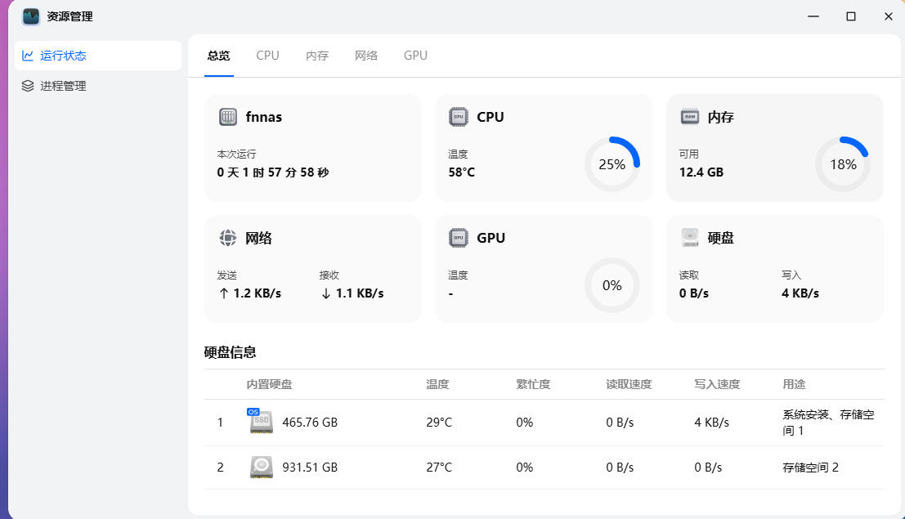Click the 29°C temperature of disk 1
Screen dimensions: 905x519
point(439,422)
